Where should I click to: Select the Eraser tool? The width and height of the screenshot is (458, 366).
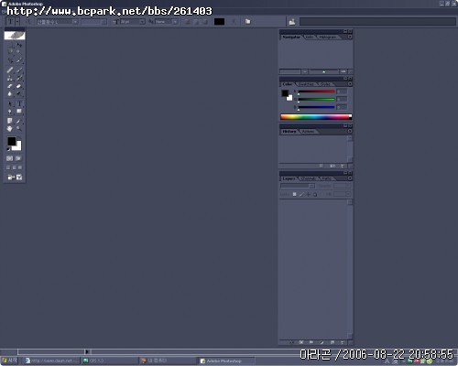[x=10, y=86]
